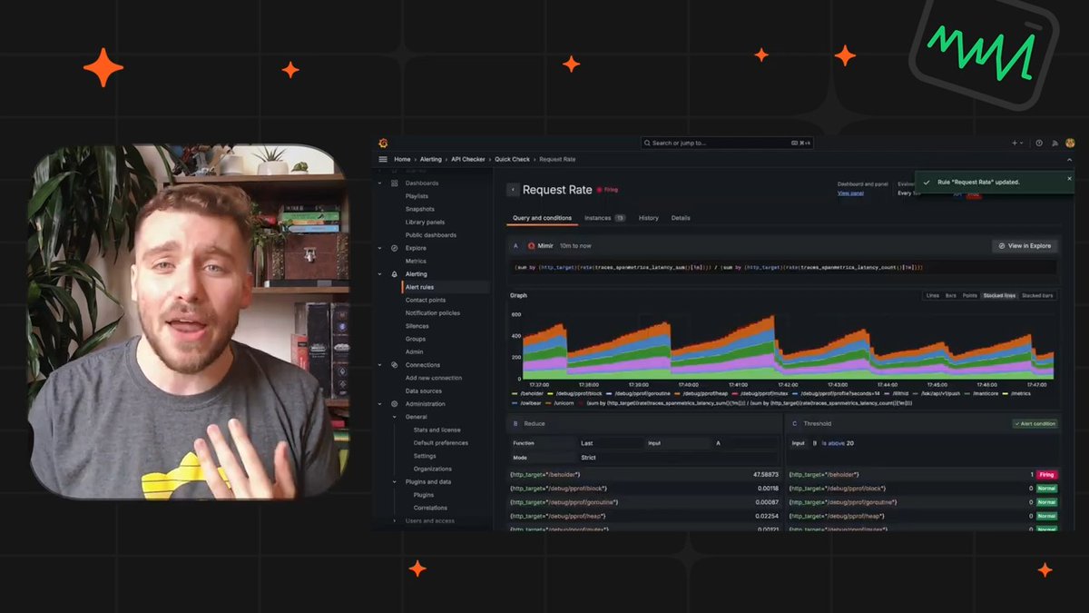Collapse the General subsection chevron

click(x=395, y=417)
